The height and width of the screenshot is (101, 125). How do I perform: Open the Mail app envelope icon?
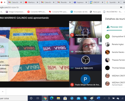tap(79, 98)
